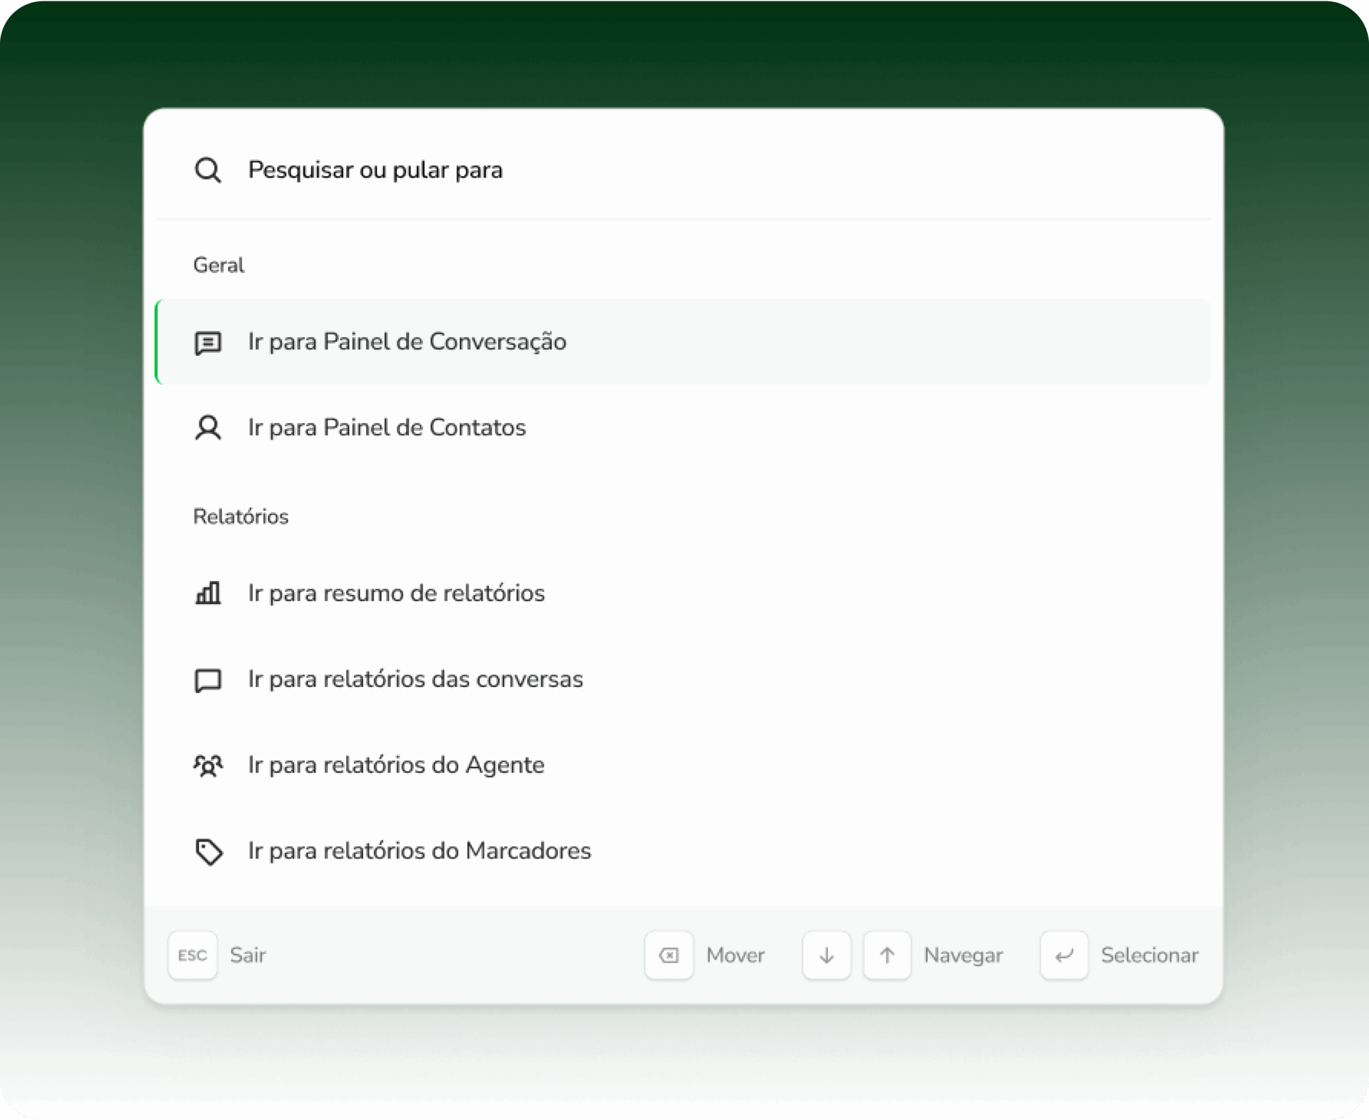Click the conversation panel chat icon
Viewport: 1369px width, 1120px height.
[x=208, y=343]
